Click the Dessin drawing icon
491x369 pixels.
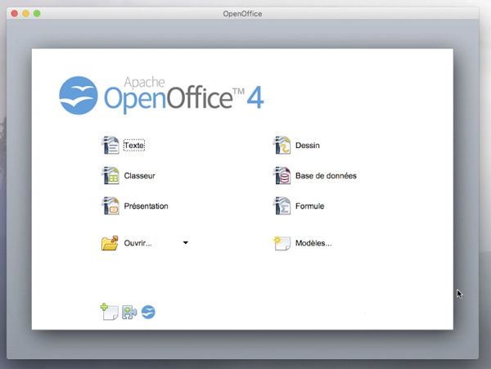click(x=282, y=145)
